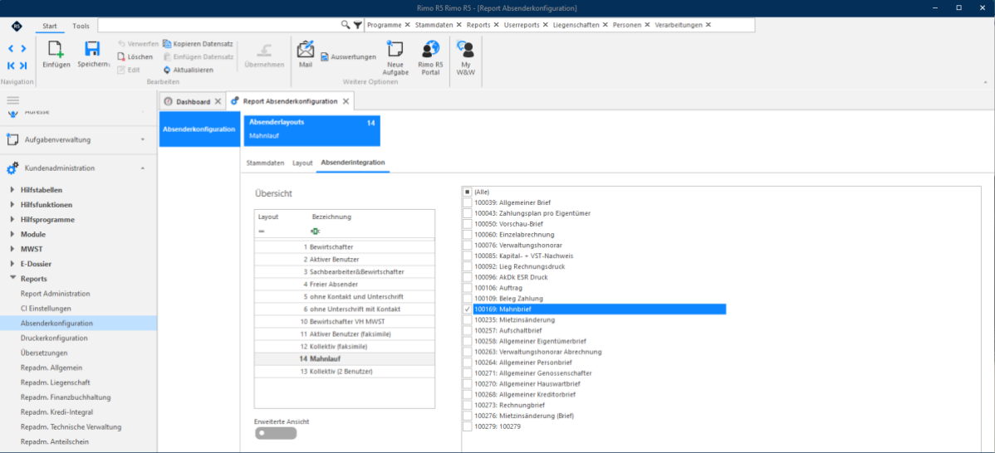Click the Kundenadministration gears icon

[x=12, y=168]
